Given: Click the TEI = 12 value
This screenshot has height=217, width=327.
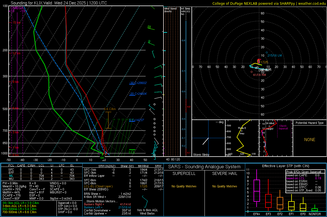Looking at the screenshot, I should pyautogui.click(x=55, y=186).
